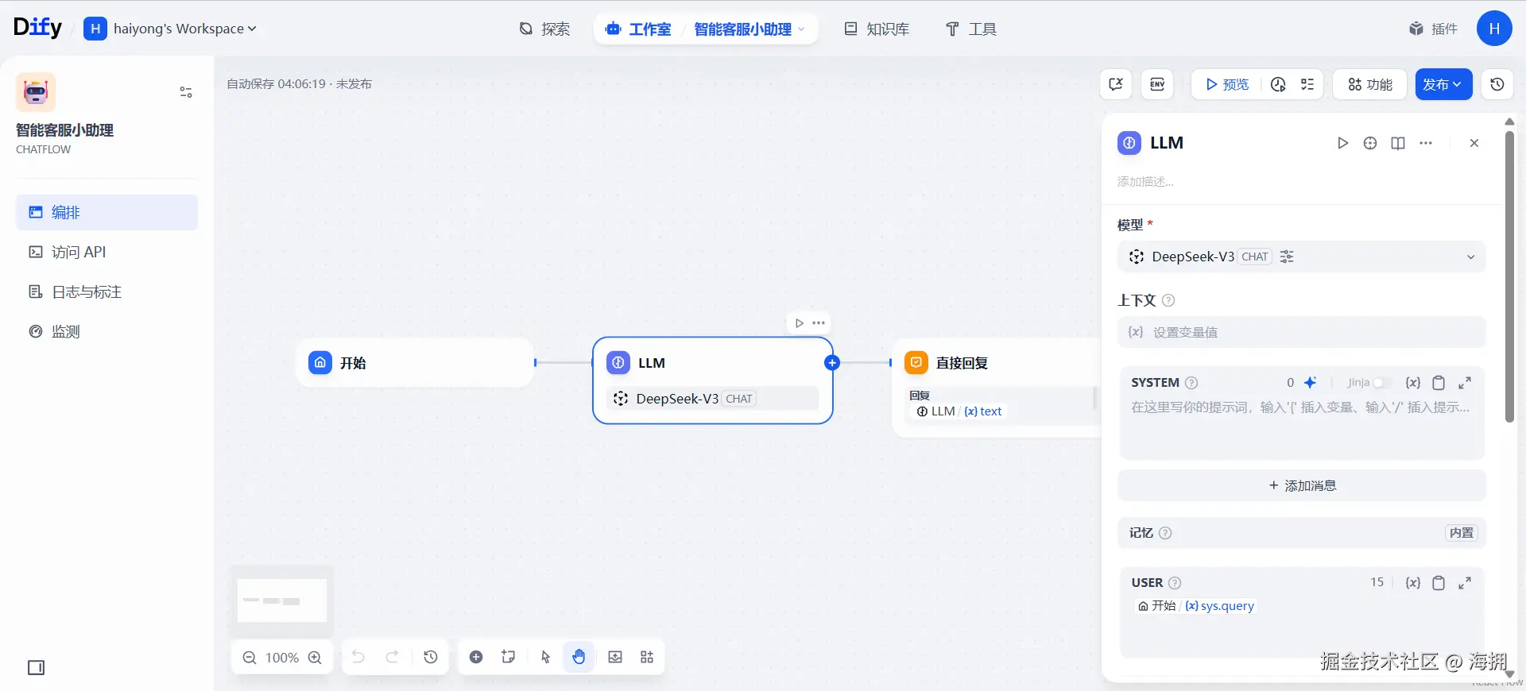Open the user avatar H menu
The height and width of the screenshot is (691, 1526).
[x=1494, y=29]
